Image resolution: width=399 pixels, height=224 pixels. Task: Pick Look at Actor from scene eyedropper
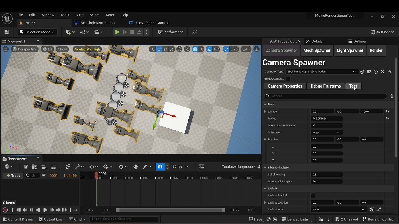[x=379, y=210]
